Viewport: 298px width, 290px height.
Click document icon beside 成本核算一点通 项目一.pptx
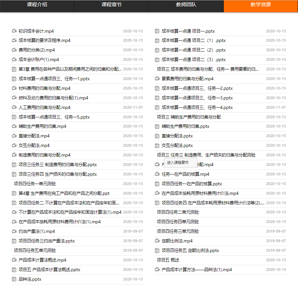tap(157, 31)
